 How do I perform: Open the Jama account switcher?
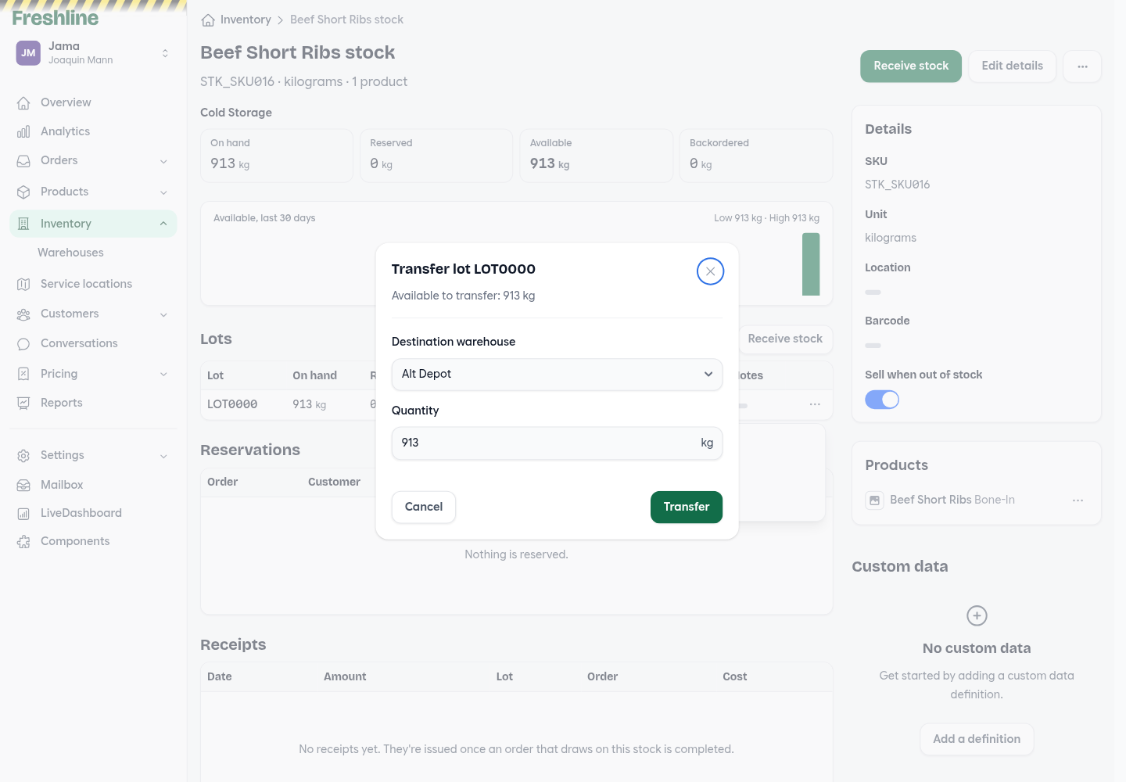(x=93, y=53)
